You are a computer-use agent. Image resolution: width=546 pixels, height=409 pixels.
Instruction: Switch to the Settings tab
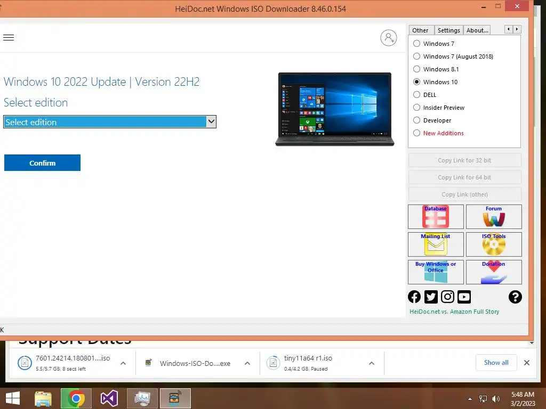[449, 30]
